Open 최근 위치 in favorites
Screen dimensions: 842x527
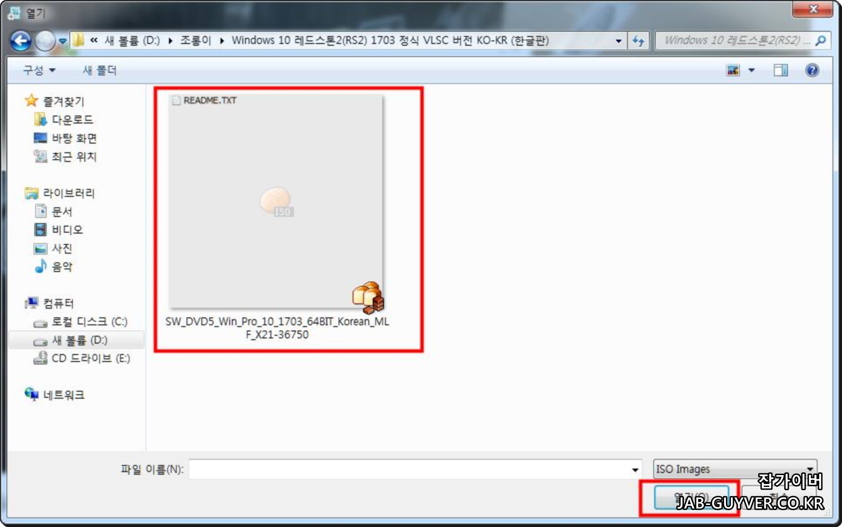[x=74, y=157]
